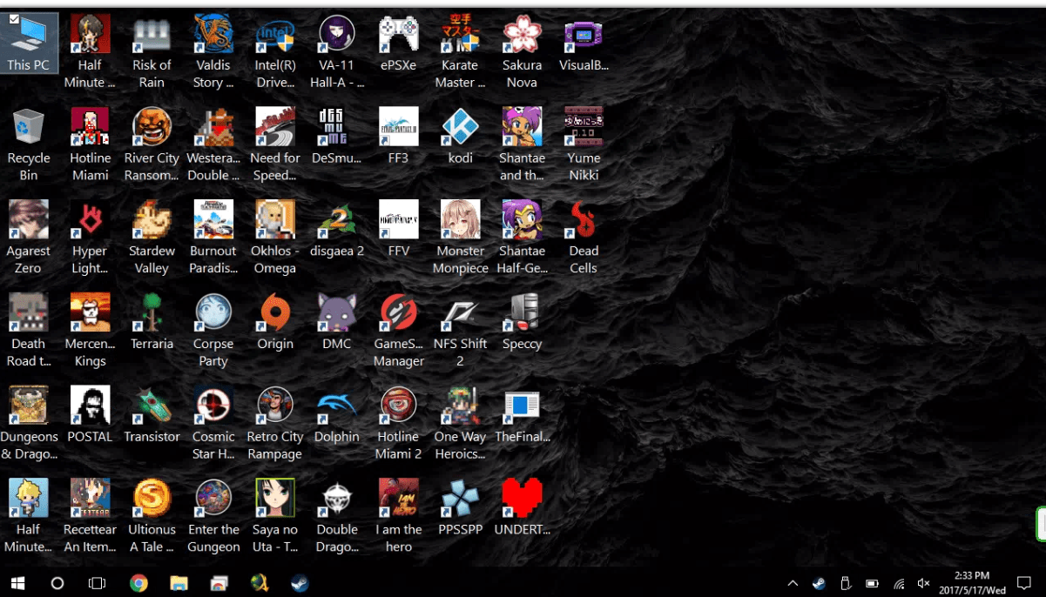Open Shantae and th... shortcut
This screenshot has width=1046, height=597.
[x=523, y=127]
